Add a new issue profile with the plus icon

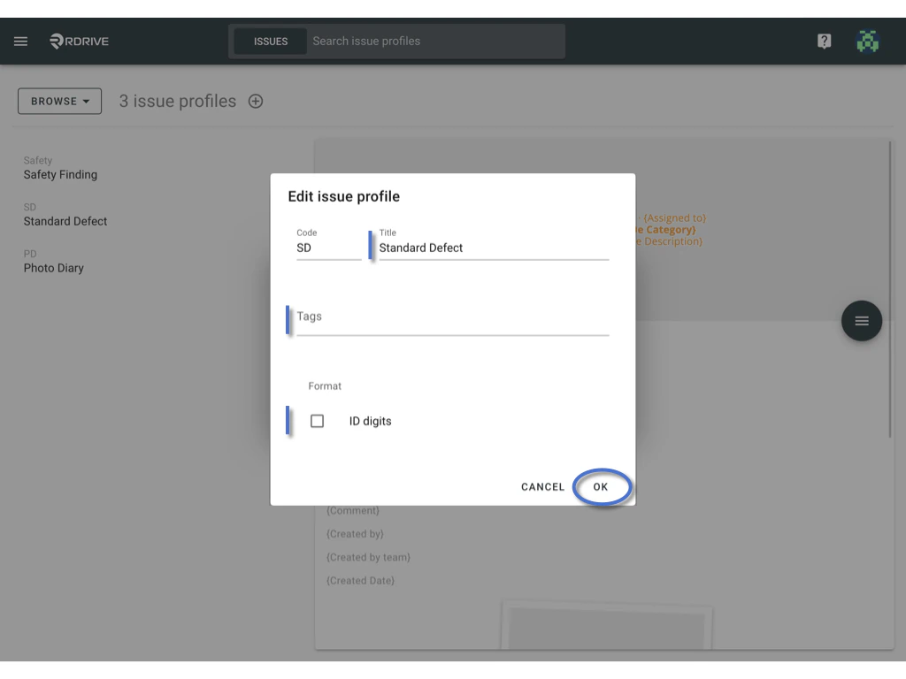pos(255,101)
